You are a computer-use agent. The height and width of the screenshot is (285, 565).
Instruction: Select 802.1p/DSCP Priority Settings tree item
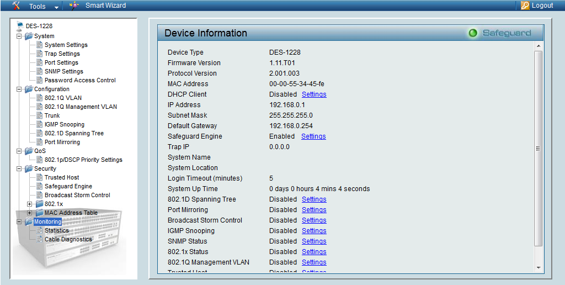coord(84,160)
